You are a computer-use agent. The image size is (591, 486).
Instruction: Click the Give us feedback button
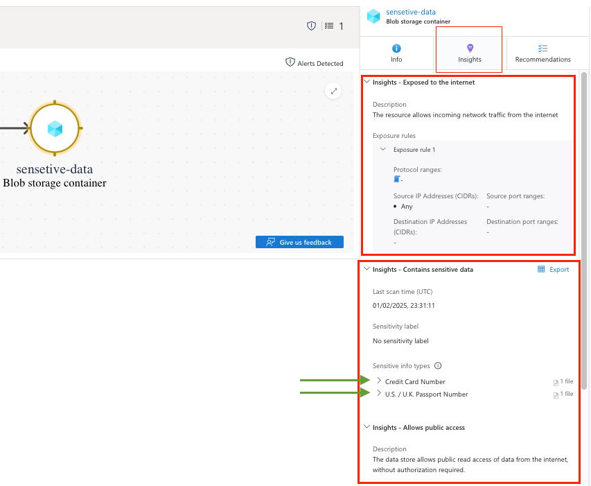[299, 242]
